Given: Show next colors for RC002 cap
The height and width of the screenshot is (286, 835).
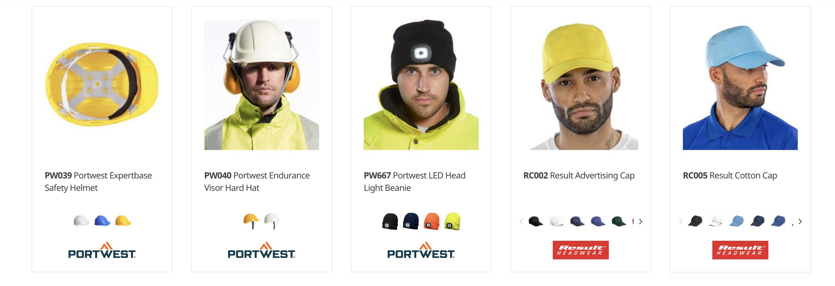Looking at the screenshot, I should pyautogui.click(x=640, y=222).
